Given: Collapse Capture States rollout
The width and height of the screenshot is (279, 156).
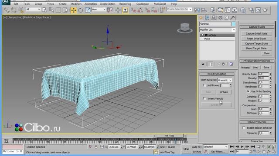Looking at the screenshot, I should 257,27.
